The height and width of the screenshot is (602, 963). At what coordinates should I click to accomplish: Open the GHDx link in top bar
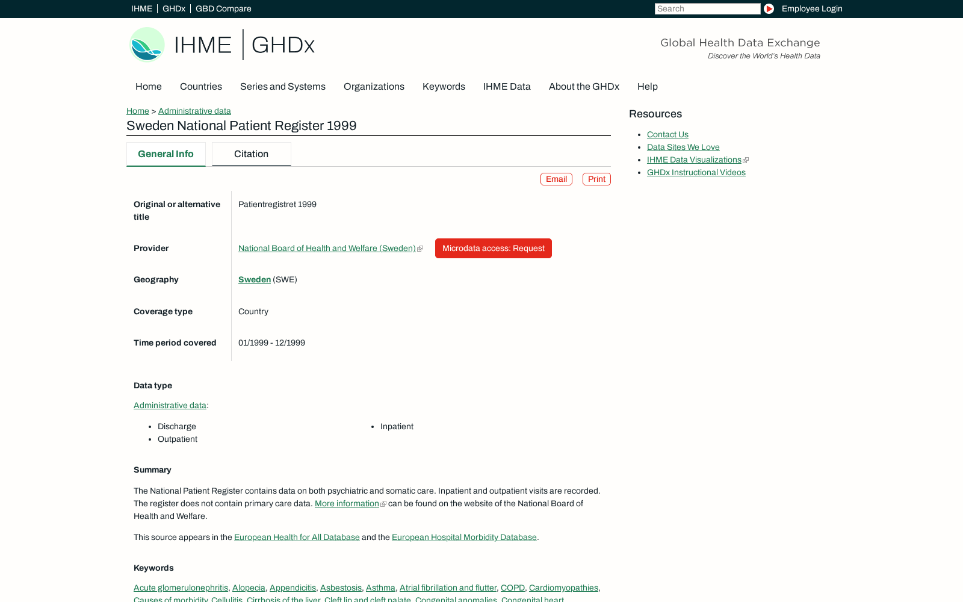click(174, 8)
